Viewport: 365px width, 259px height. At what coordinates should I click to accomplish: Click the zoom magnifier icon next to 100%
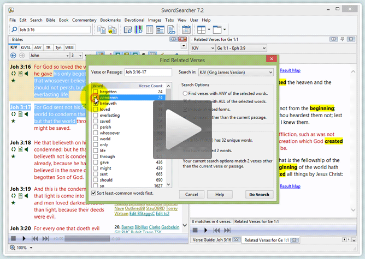(13, 248)
